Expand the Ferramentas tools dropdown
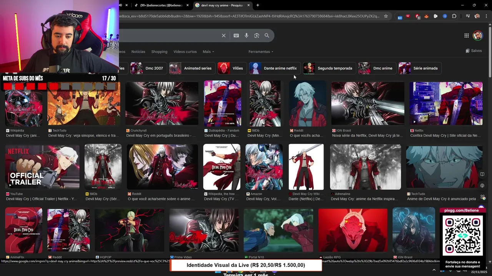 pos(261,52)
